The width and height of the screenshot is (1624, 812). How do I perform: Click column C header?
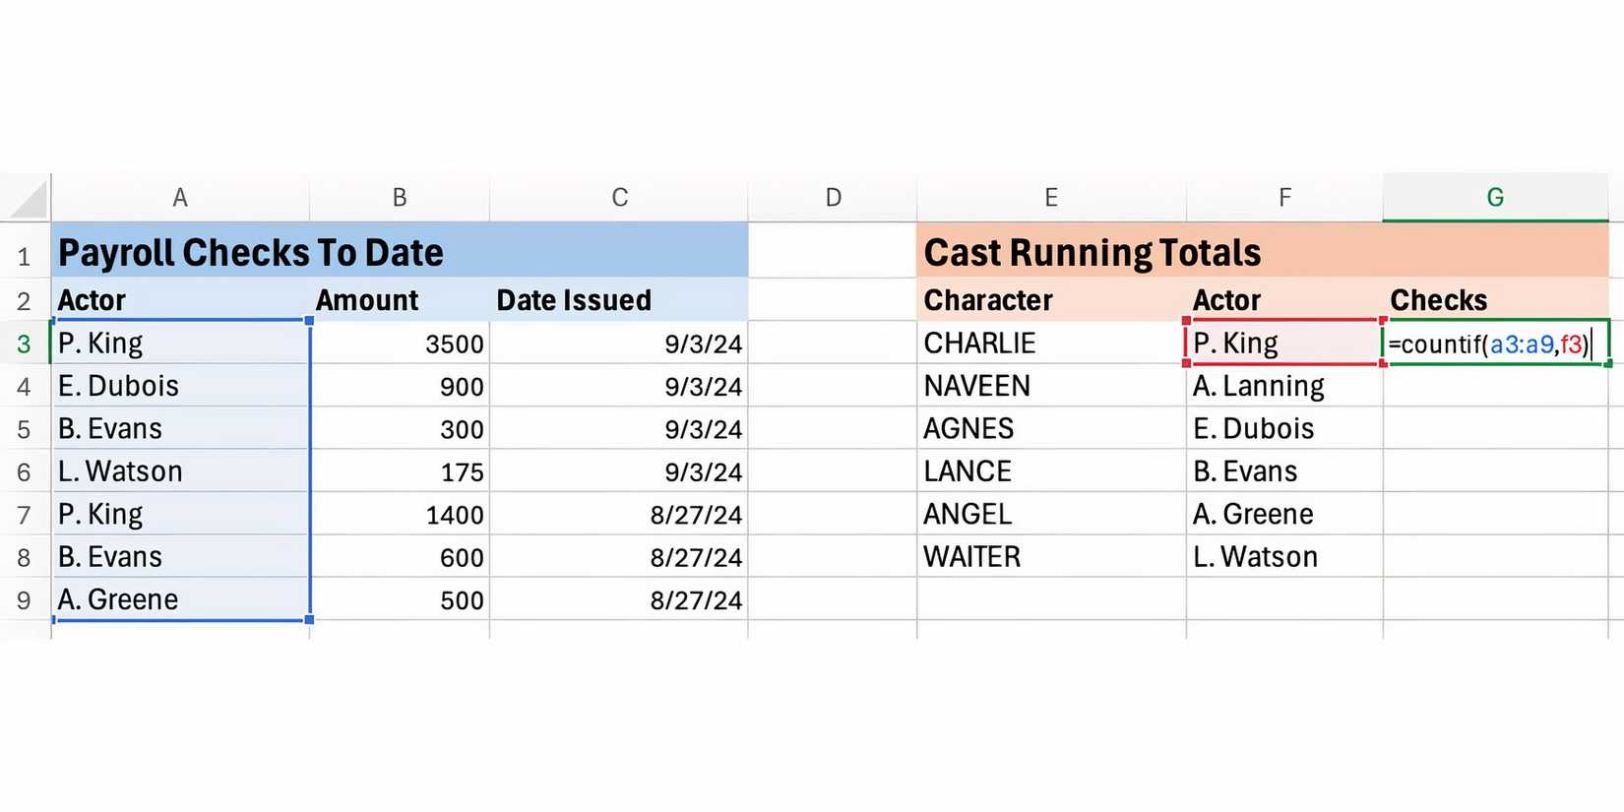coord(619,198)
